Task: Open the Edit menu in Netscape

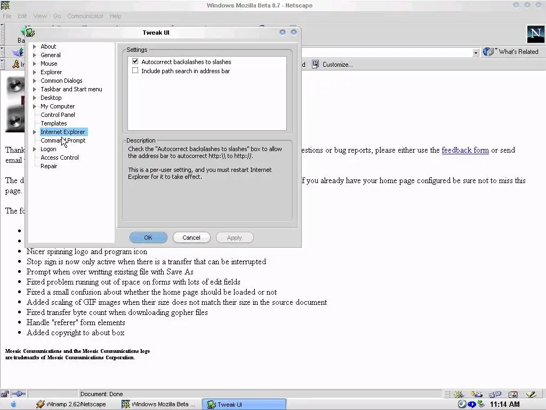Action: pyautogui.click(x=22, y=16)
